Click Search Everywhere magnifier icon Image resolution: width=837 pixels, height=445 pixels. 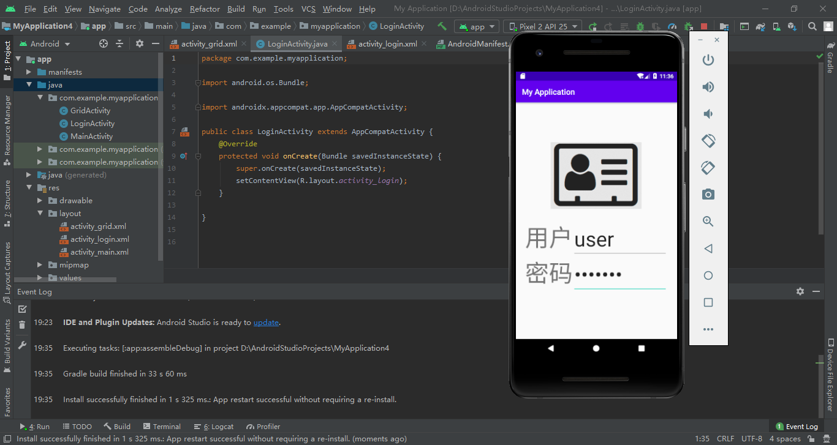click(x=812, y=26)
